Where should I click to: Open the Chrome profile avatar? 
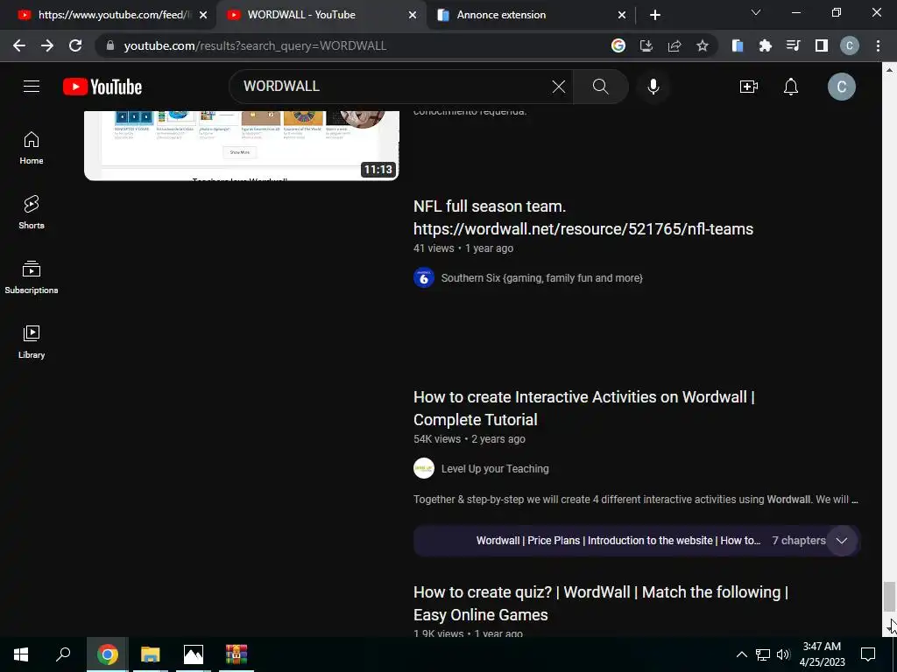850,45
